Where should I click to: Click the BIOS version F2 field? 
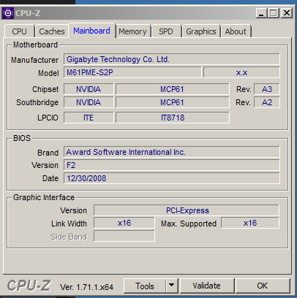(x=172, y=165)
